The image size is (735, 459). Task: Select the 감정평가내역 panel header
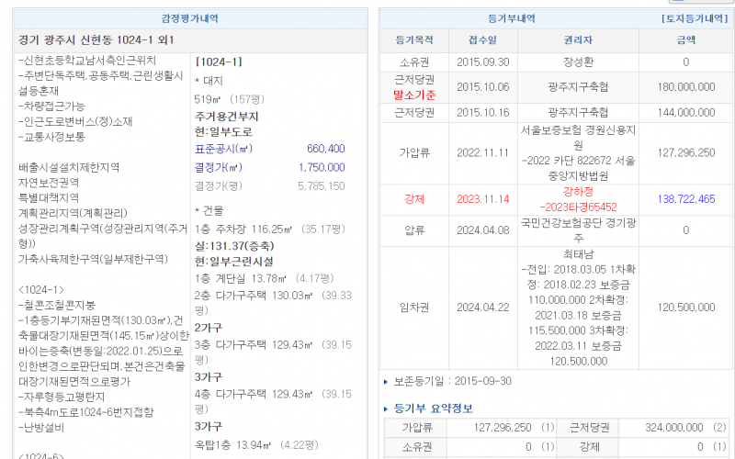coord(189,18)
